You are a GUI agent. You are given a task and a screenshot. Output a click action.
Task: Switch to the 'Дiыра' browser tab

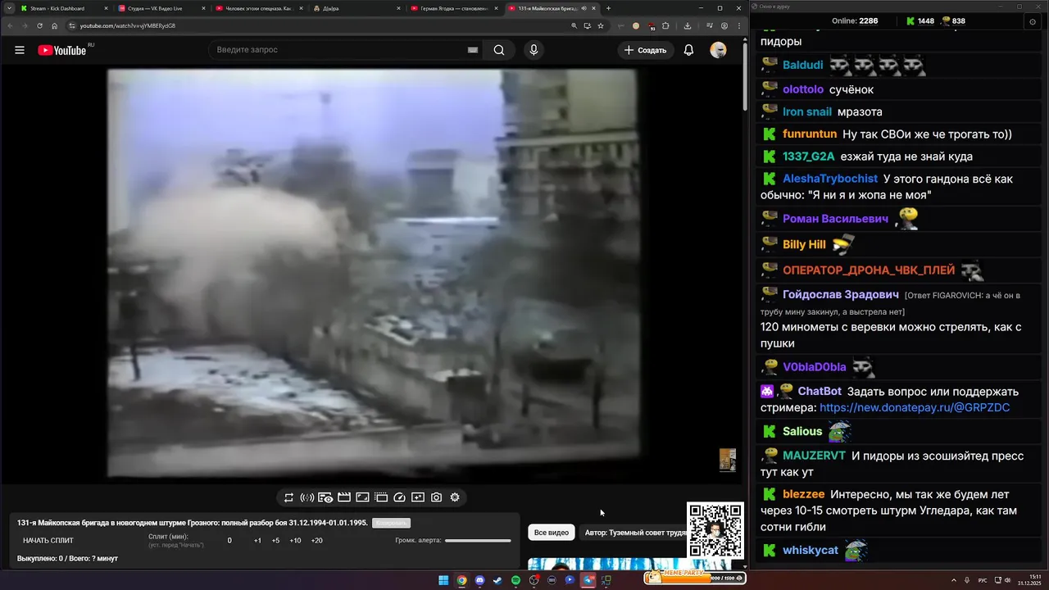pos(356,8)
